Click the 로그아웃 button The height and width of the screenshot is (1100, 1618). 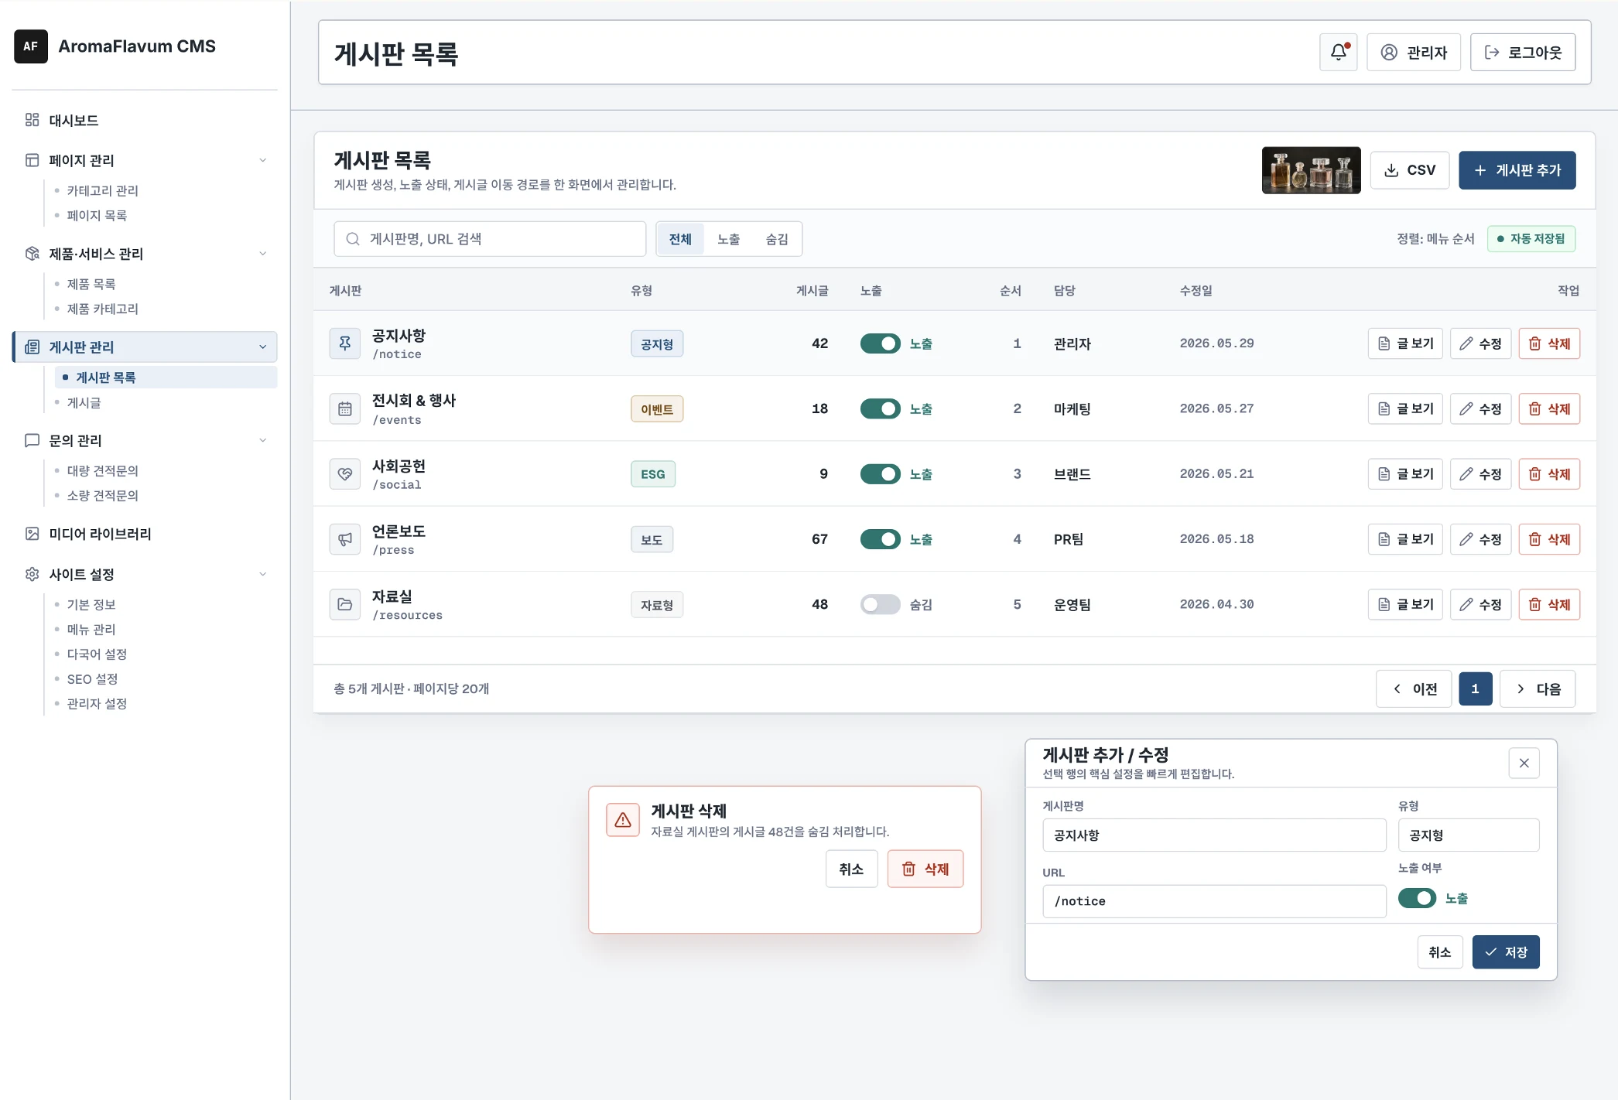(x=1523, y=52)
